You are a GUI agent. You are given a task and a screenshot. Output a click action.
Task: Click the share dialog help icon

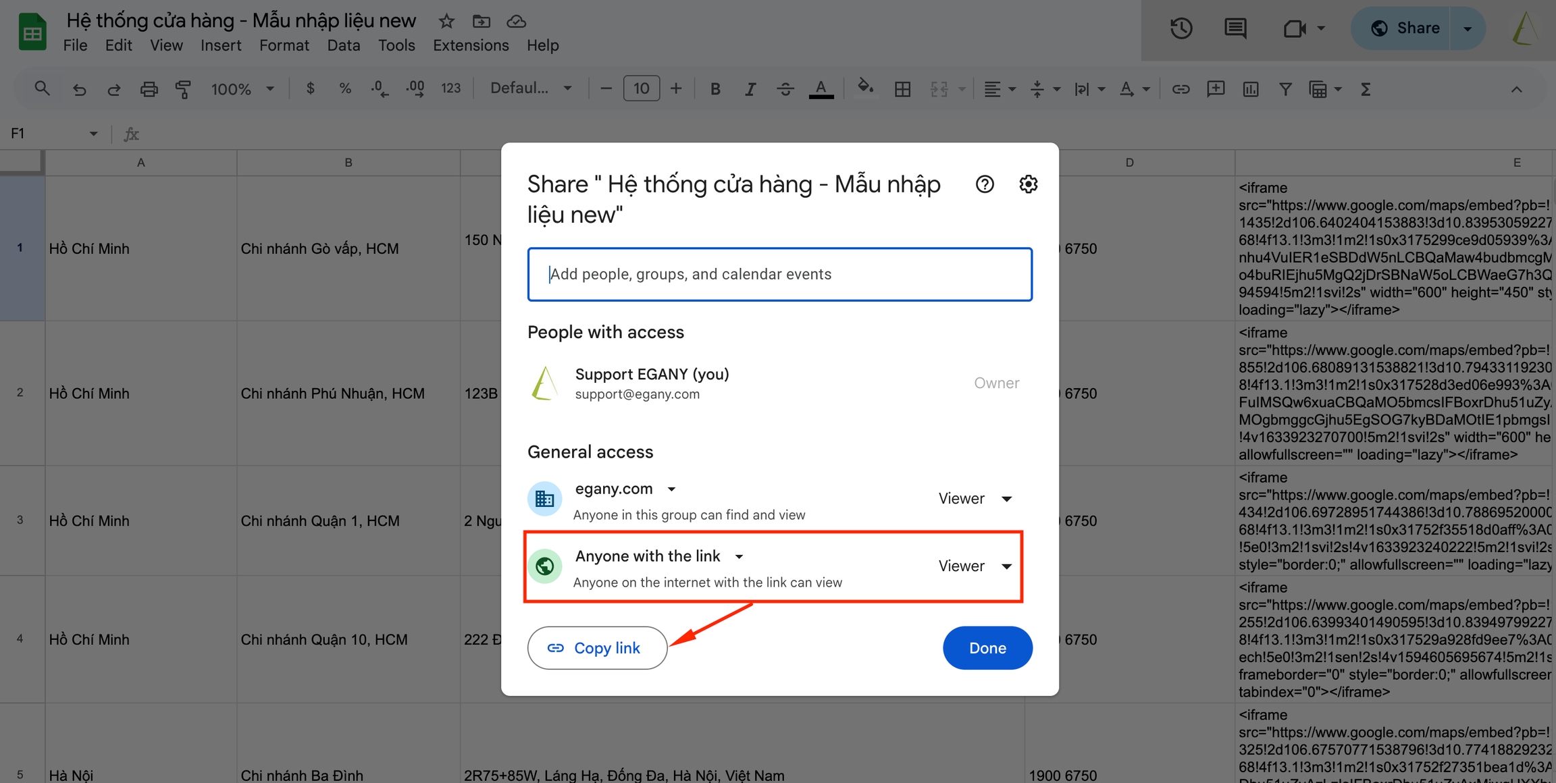(x=985, y=184)
